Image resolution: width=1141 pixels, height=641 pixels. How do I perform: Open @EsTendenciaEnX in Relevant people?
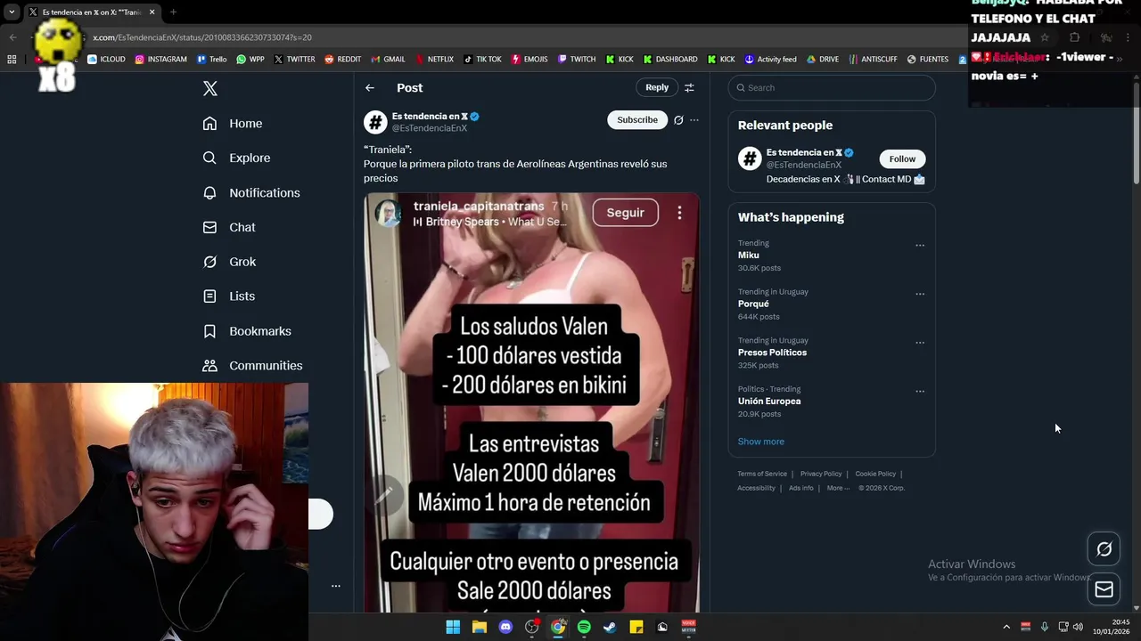(x=804, y=165)
